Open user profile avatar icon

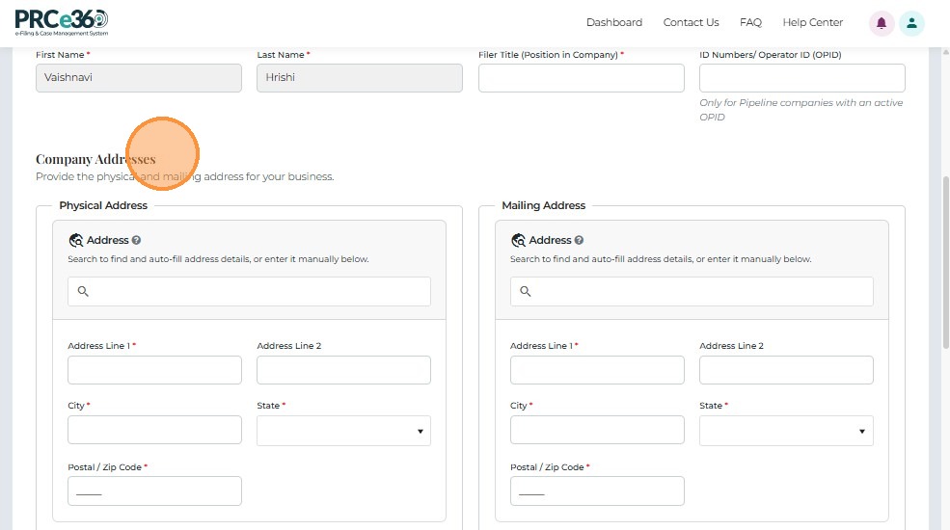click(911, 23)
